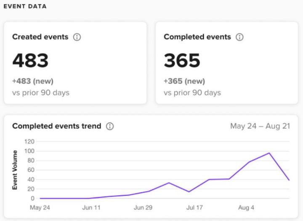Click the Completed events card title

pyautogui.click(x=197, y=37)
